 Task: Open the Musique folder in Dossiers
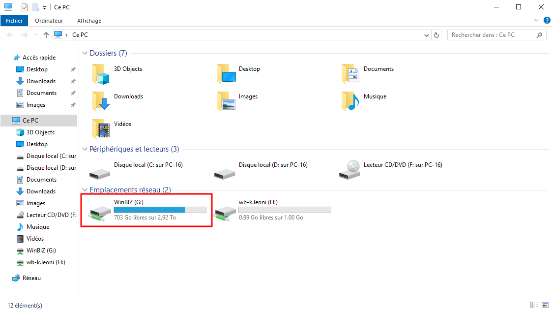[350, 101]
